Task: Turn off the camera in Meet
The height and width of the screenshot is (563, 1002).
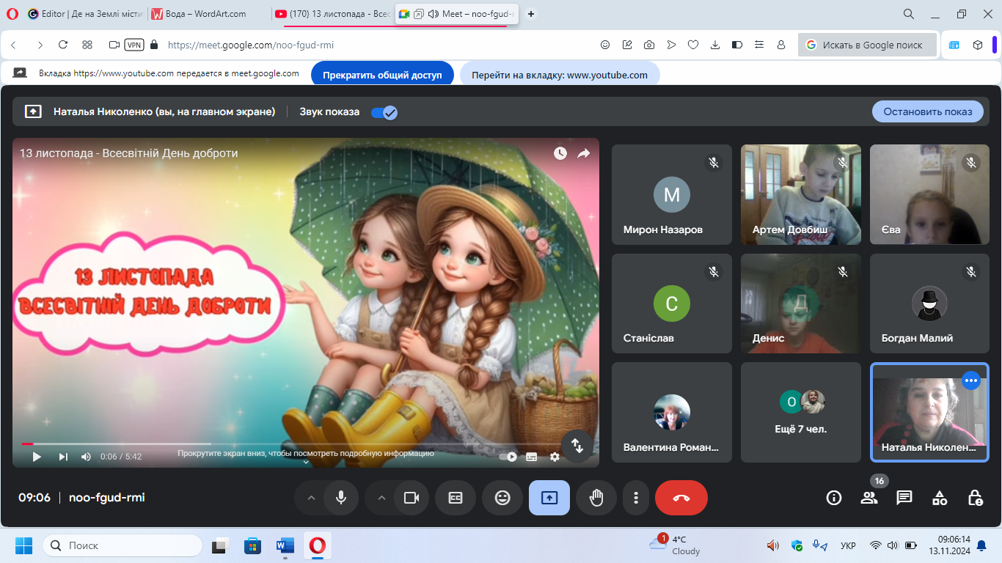Action: point(412,498)
